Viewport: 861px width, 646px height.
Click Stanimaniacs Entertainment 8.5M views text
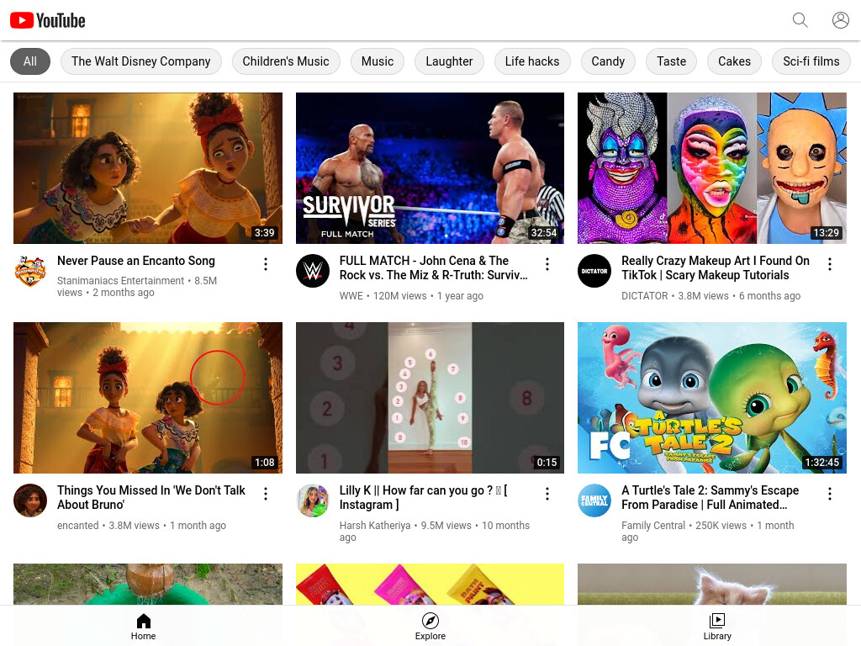[137, 286]
